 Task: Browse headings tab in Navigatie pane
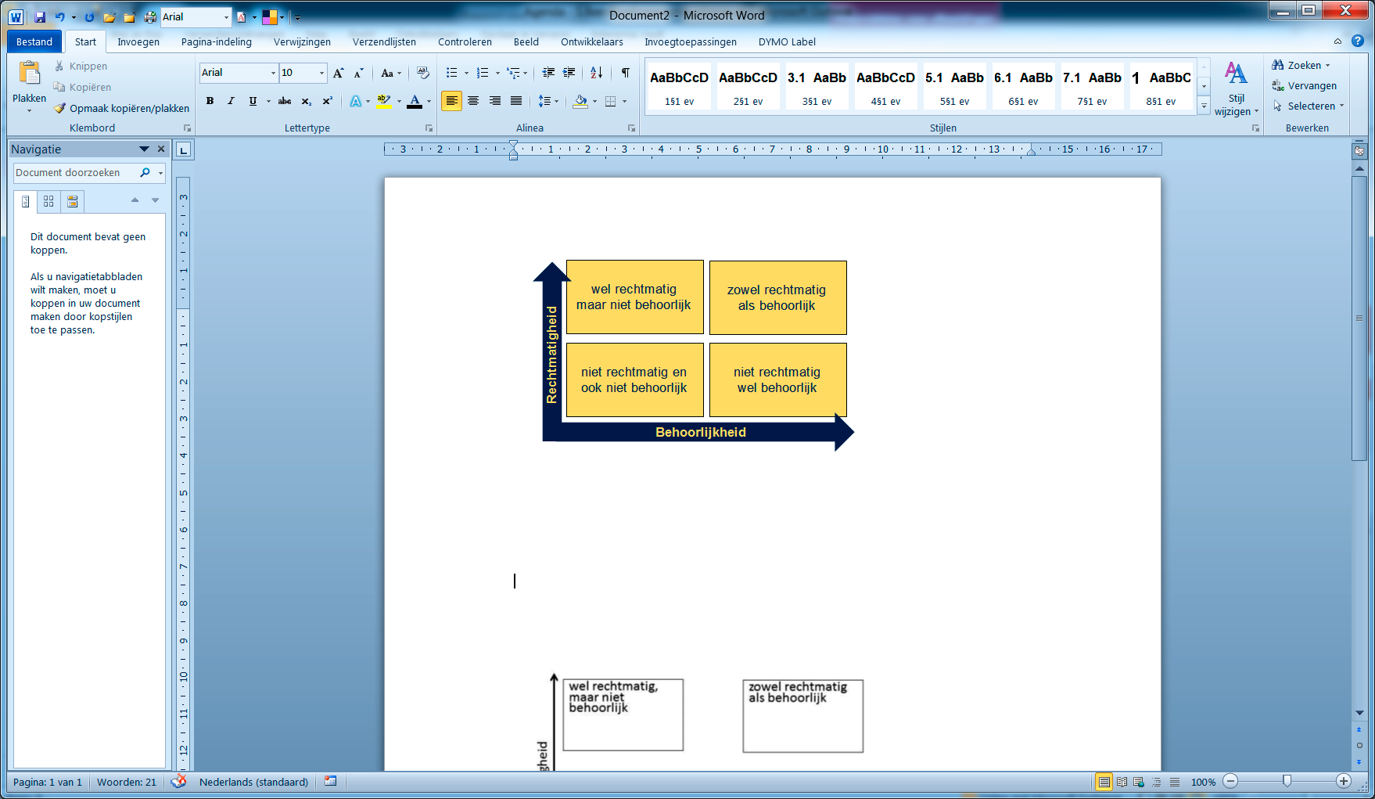click(x=25, y=202)
